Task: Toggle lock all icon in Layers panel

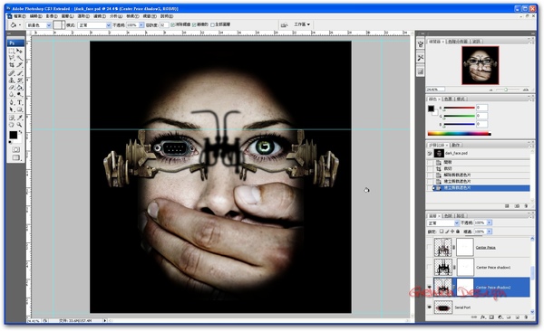Action: (458, 232)
